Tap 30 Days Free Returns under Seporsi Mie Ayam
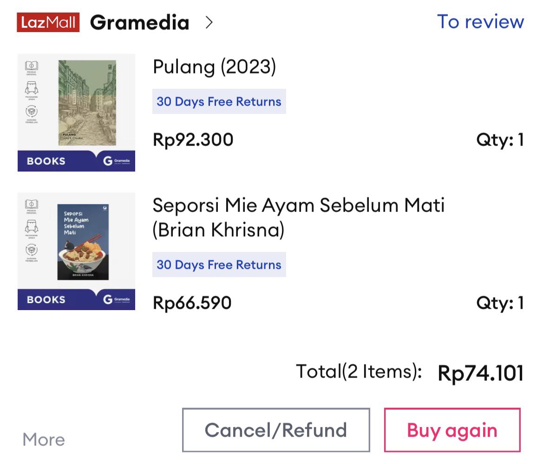Screen dimensions: 543x464 tap(219, 265)
